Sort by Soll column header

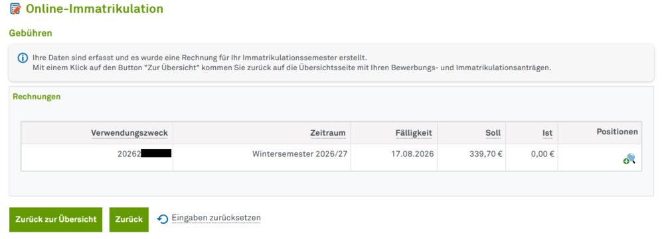[x=493, y=133]
